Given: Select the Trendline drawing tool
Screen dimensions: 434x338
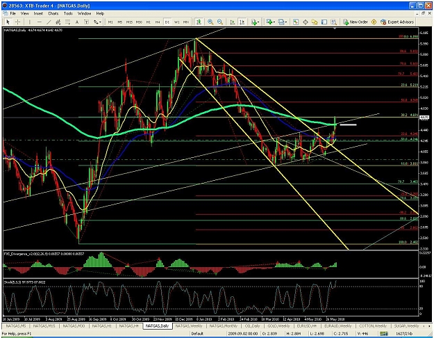Looking at the screenshot, I should (x=49, y=22).
